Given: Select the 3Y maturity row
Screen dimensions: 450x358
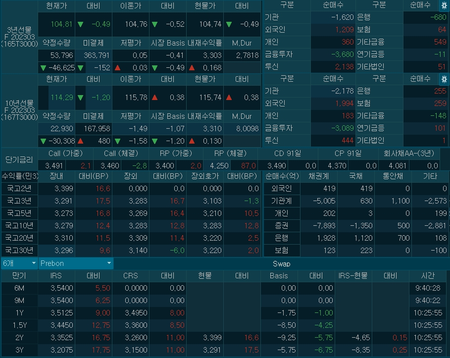Looking at the screenshot, I should [19, 350].
